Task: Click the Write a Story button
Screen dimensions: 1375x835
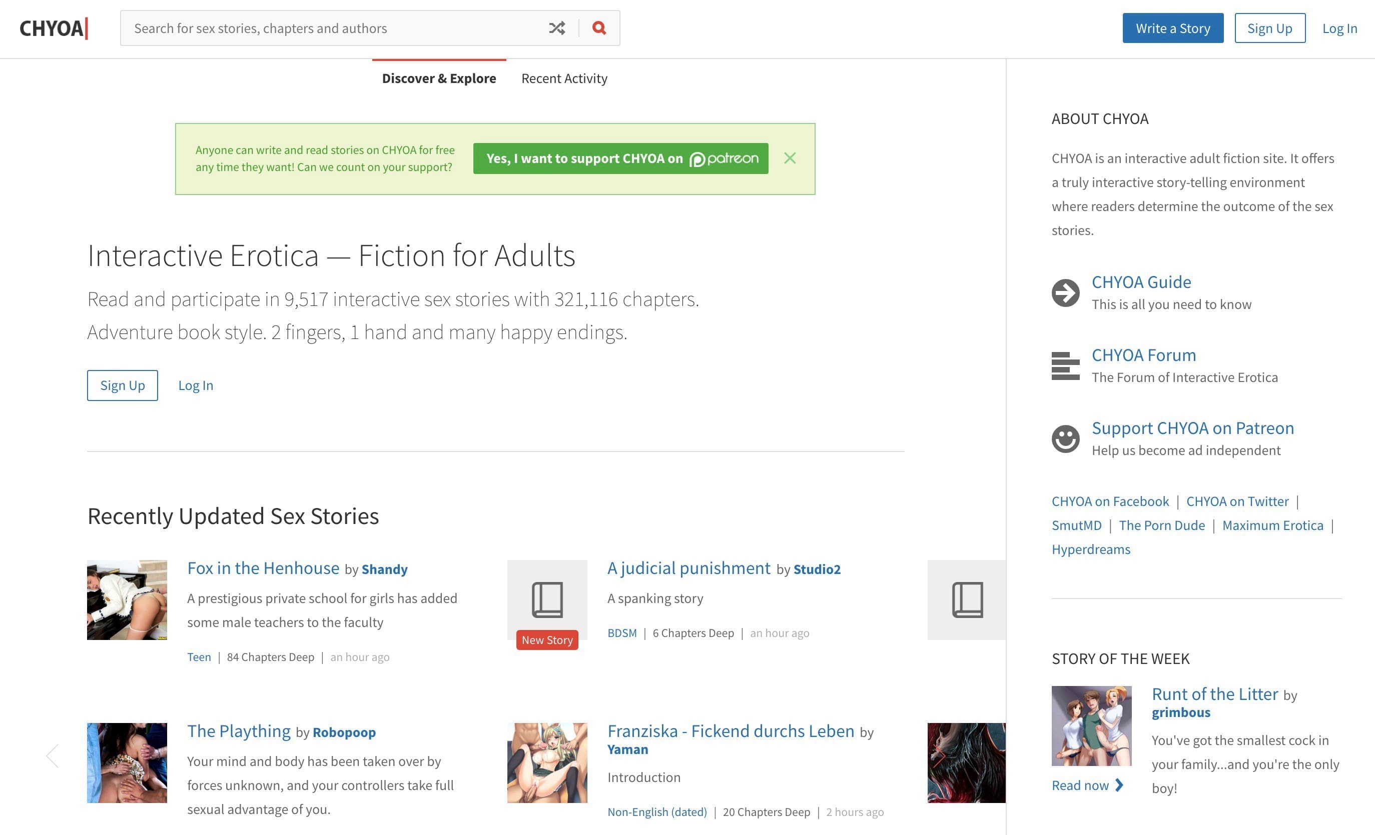Action: (x=1172, y=28)
